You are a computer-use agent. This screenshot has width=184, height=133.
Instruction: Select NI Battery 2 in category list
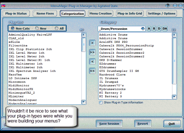click(110, 93)
